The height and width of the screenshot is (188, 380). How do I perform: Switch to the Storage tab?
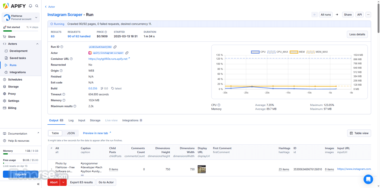[x=95, y=120]
